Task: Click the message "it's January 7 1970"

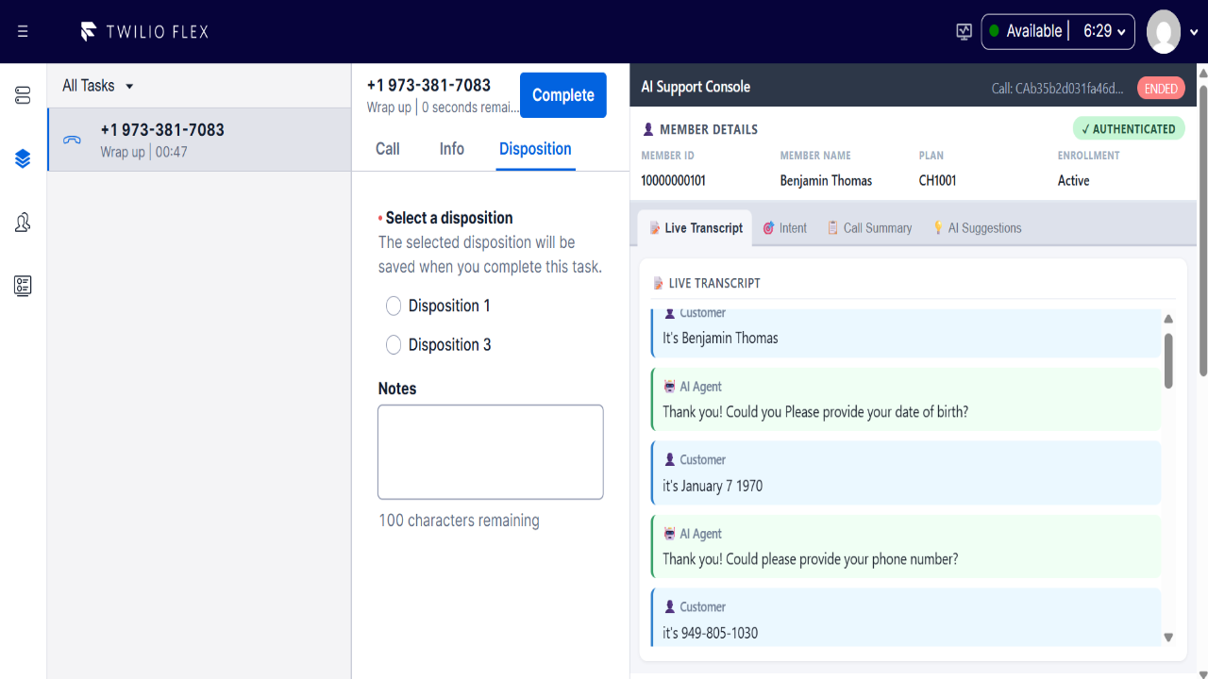Action: click(713, 486)
